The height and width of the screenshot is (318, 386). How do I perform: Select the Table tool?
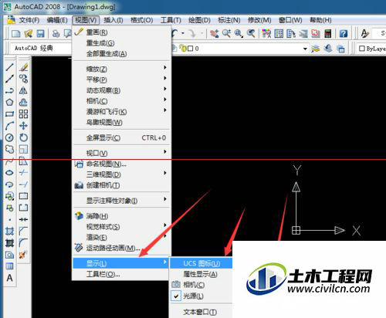[9, 266]
